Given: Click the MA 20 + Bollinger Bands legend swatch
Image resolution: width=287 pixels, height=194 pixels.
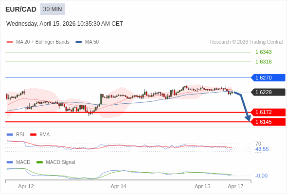Looking at the screenshot, I should (x=10, y=42).
